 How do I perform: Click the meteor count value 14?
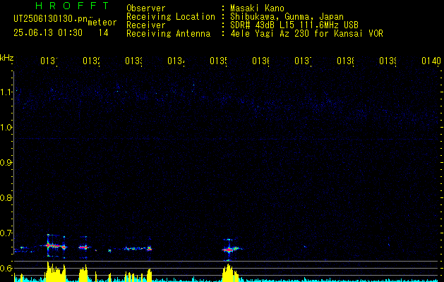(103, 33)
